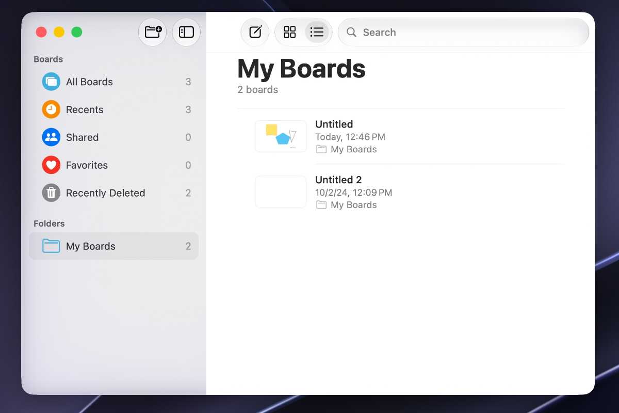
Task: Close the window with red button
Action: (x=41, y=32)
